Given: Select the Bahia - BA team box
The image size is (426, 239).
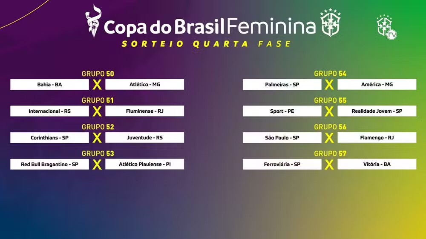Looking at the screenshot, I should [x=49, y=84].
